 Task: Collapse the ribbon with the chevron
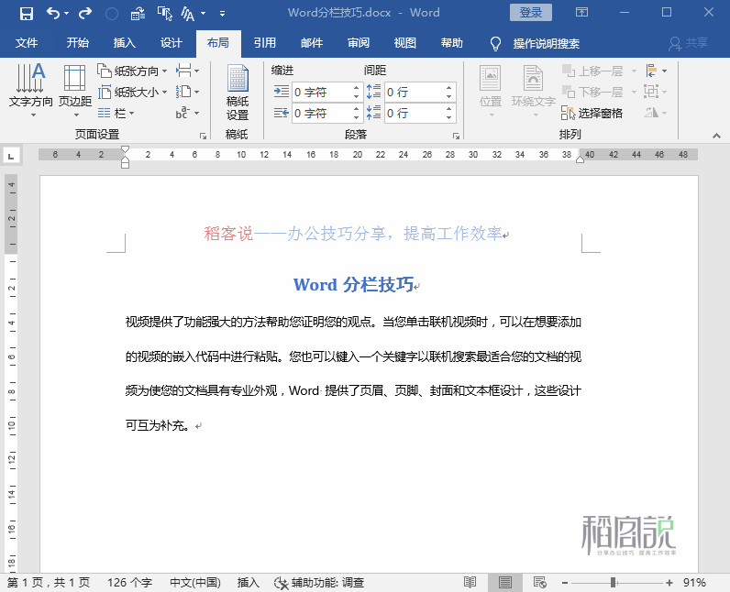pos(716,136)
